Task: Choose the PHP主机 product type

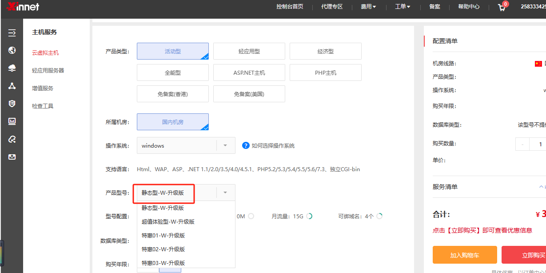Action: point(325,72)
